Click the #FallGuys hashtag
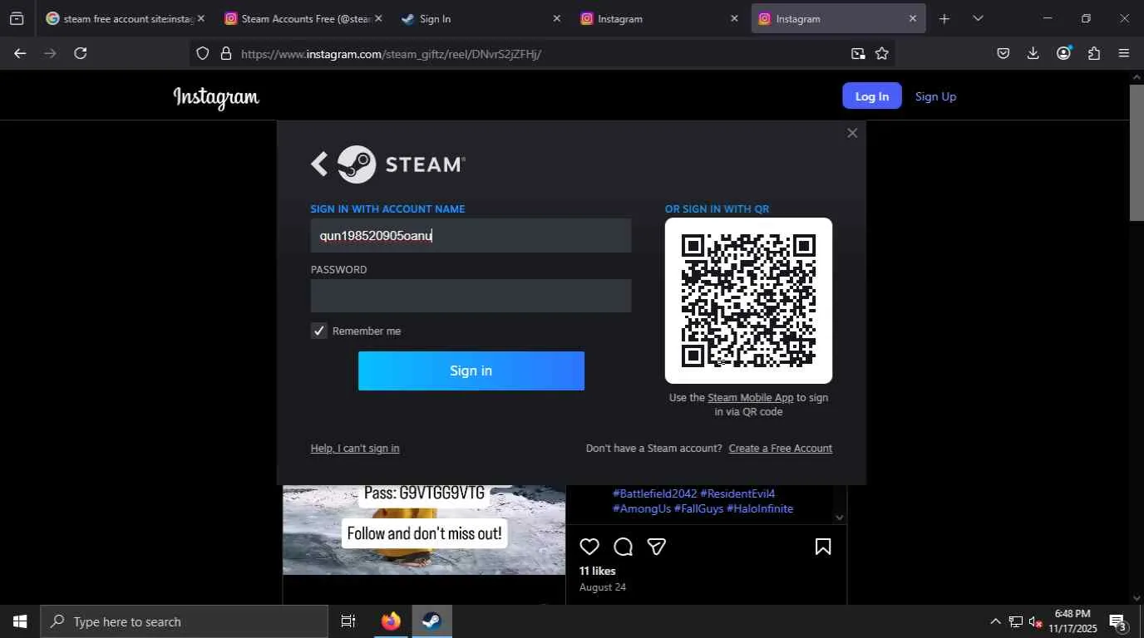The image size is (1144, 638). [698, 508]
